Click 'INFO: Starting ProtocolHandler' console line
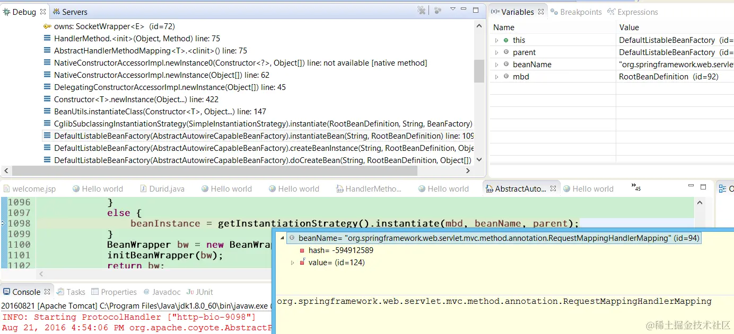Viewport: 734px width, 334px height. coord(129,317)
